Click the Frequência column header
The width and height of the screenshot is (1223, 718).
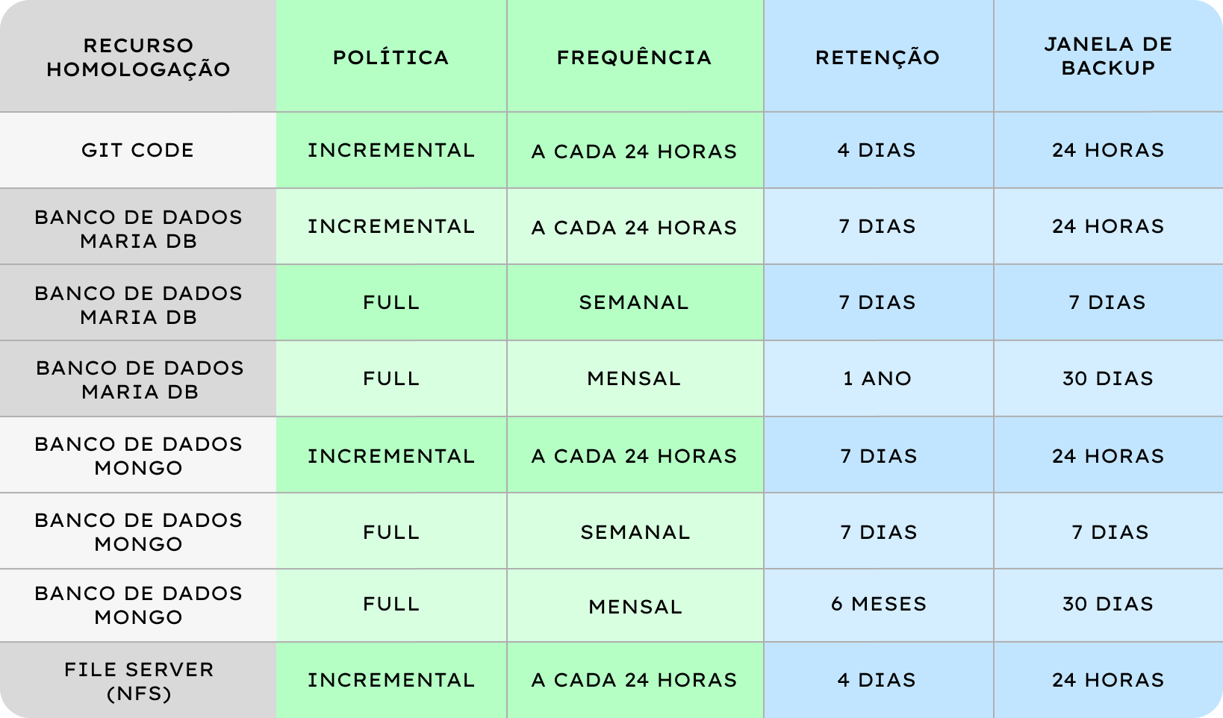[635, 57]
